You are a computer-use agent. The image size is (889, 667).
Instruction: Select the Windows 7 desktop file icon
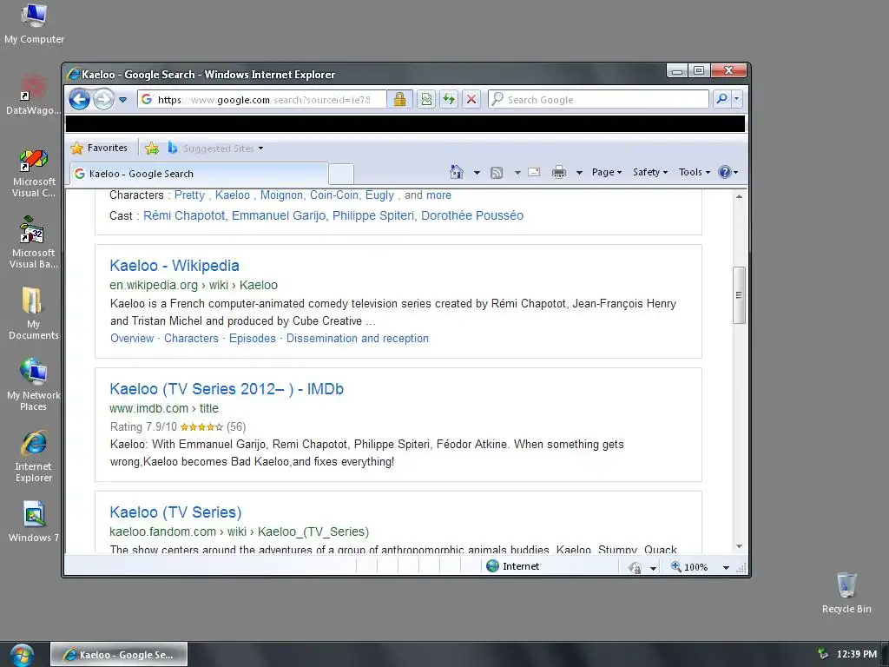pyautogui.click(x=34, y=522)
